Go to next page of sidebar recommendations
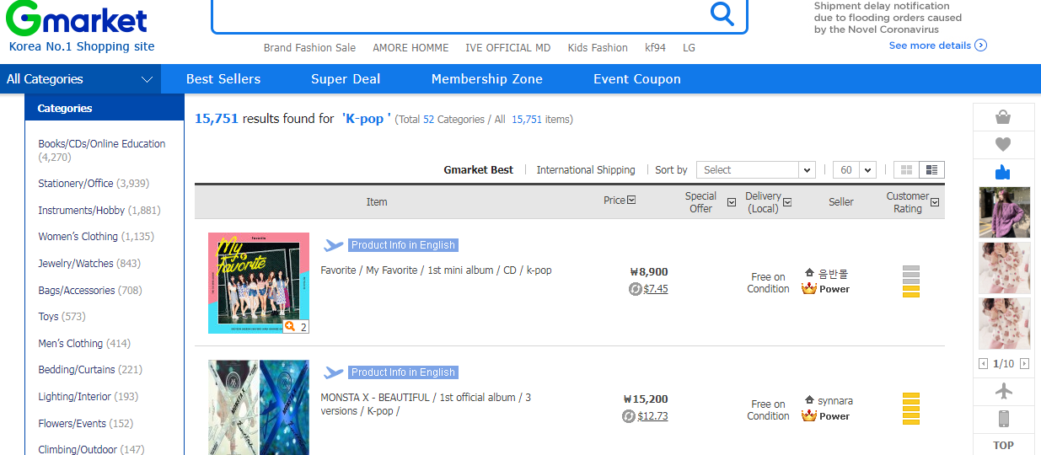The image size is (1041, 455). point(1024,364)
